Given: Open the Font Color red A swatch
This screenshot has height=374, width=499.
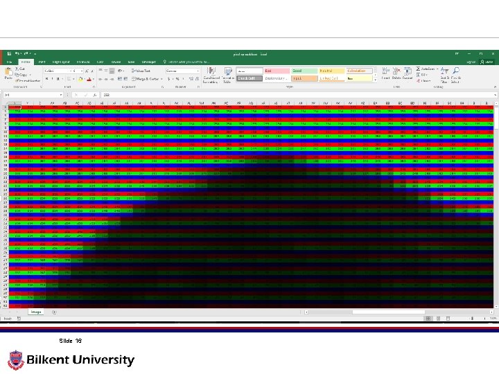Looking at the screenshot, I should point(89,79).
